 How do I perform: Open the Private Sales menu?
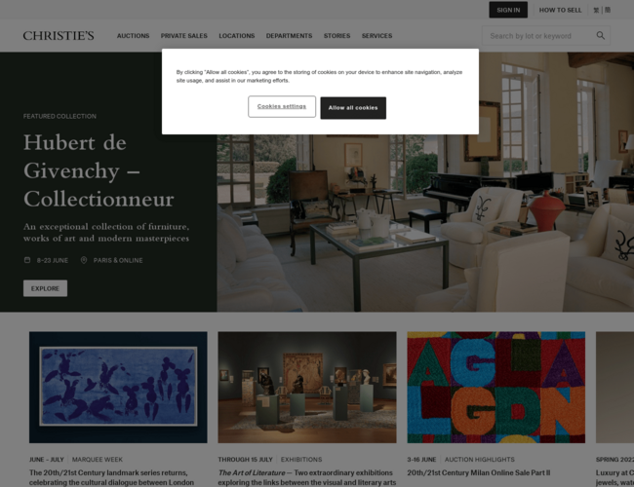[184, 35]
